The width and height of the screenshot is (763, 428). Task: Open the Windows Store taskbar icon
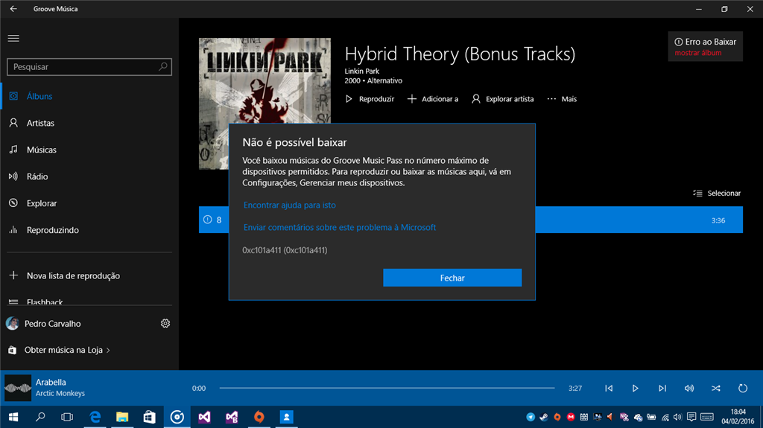(x=149, y=417)
